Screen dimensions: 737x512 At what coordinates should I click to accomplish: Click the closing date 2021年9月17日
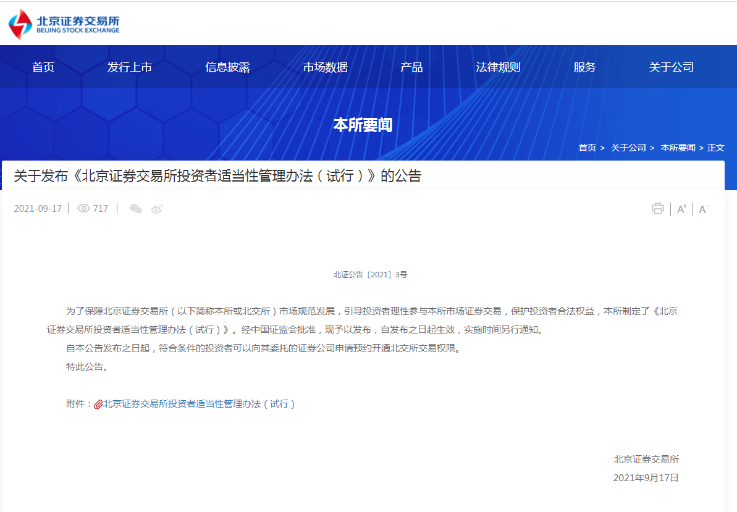(646, 477)
